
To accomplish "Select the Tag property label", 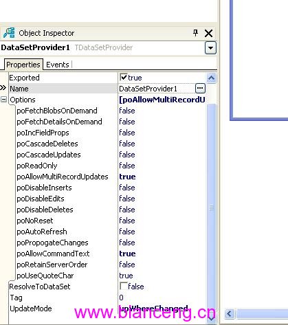I will tap(16, 298).
